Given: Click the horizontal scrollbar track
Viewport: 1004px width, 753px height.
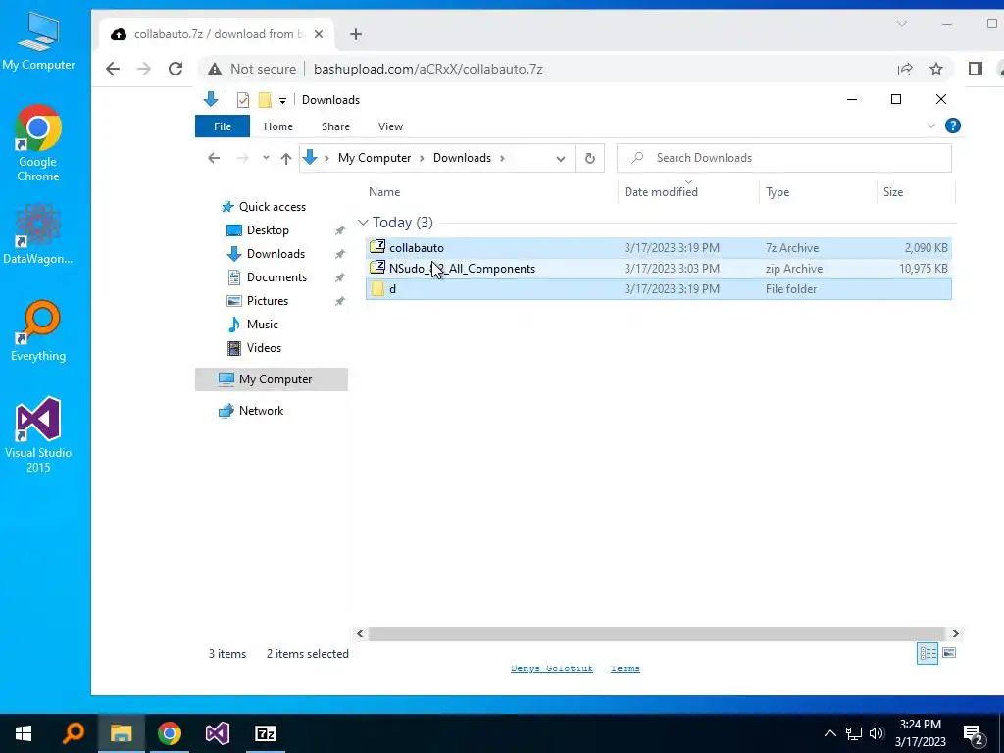Looking at the screenshot, I should 657,634.
